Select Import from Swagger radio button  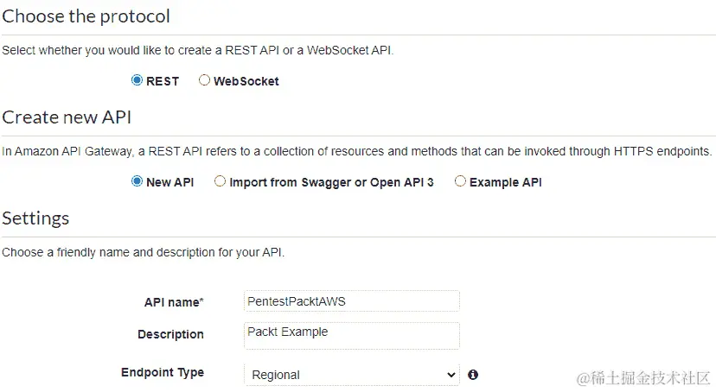click(220, 181)
